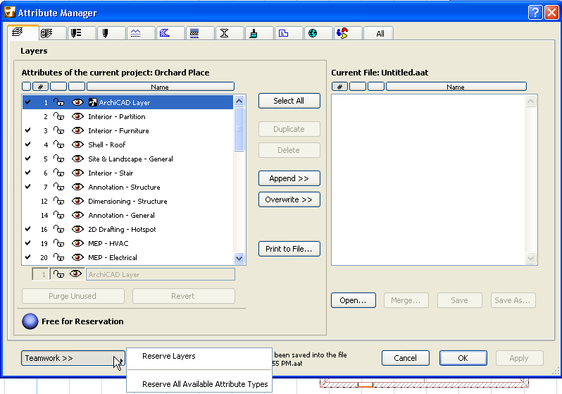Select the Shell - Roof layer row
This screenshot has height=394, width=562.
127,144
